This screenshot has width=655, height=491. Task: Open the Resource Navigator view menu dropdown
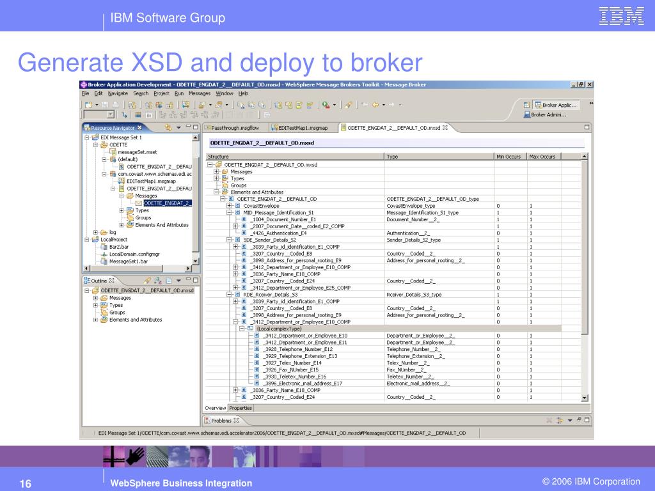point(179,128)
